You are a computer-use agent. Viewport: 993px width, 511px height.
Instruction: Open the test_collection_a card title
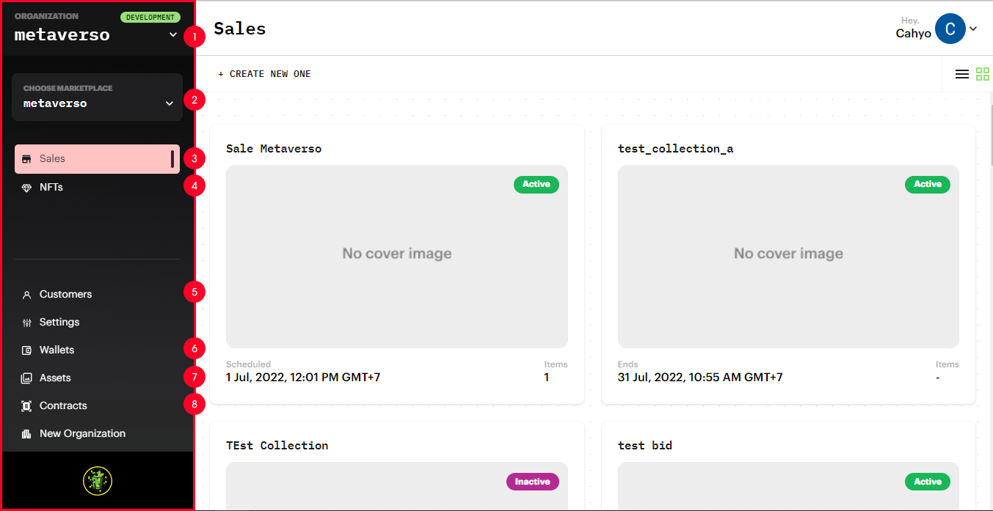(675, 149)
